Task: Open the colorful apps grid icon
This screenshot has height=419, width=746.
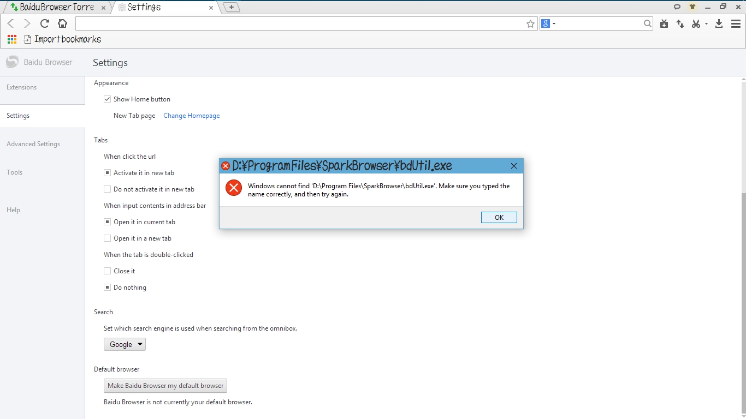Action: pos(12,39)
